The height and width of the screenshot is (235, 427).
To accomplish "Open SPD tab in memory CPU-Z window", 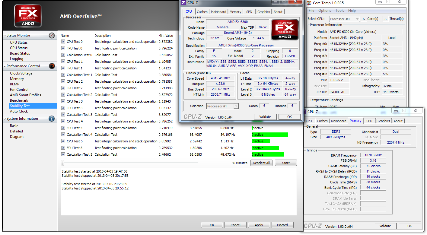I will (369, 121).
